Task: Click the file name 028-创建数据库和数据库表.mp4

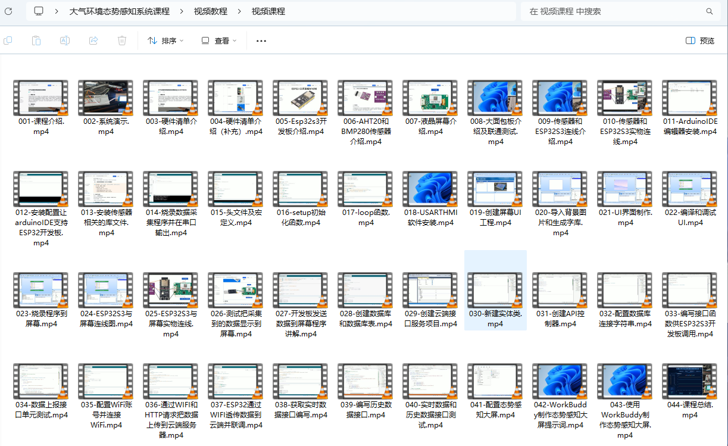Action: tap(365, 319)
